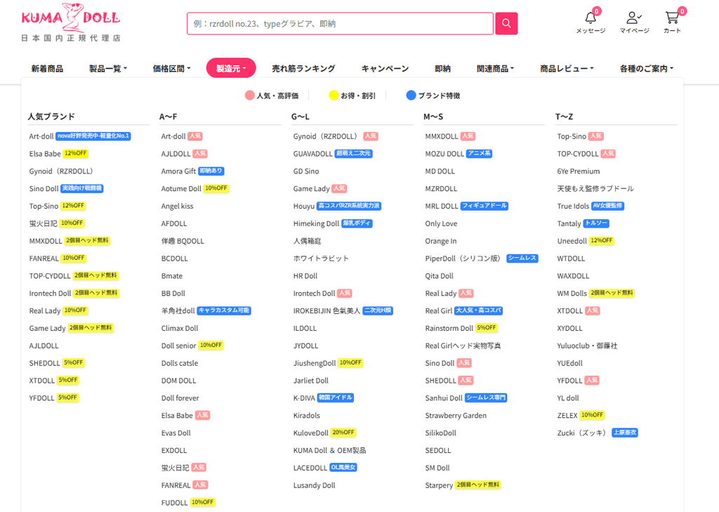
Task: Open Tantaly brand link
Action: click(x=569, y=223)
